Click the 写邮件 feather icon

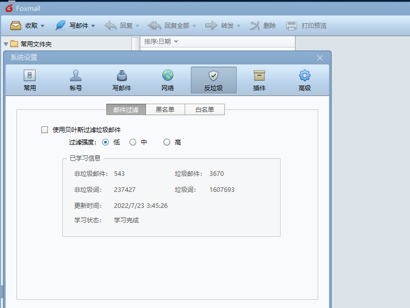pyautogui.click(x=61, y=25)
